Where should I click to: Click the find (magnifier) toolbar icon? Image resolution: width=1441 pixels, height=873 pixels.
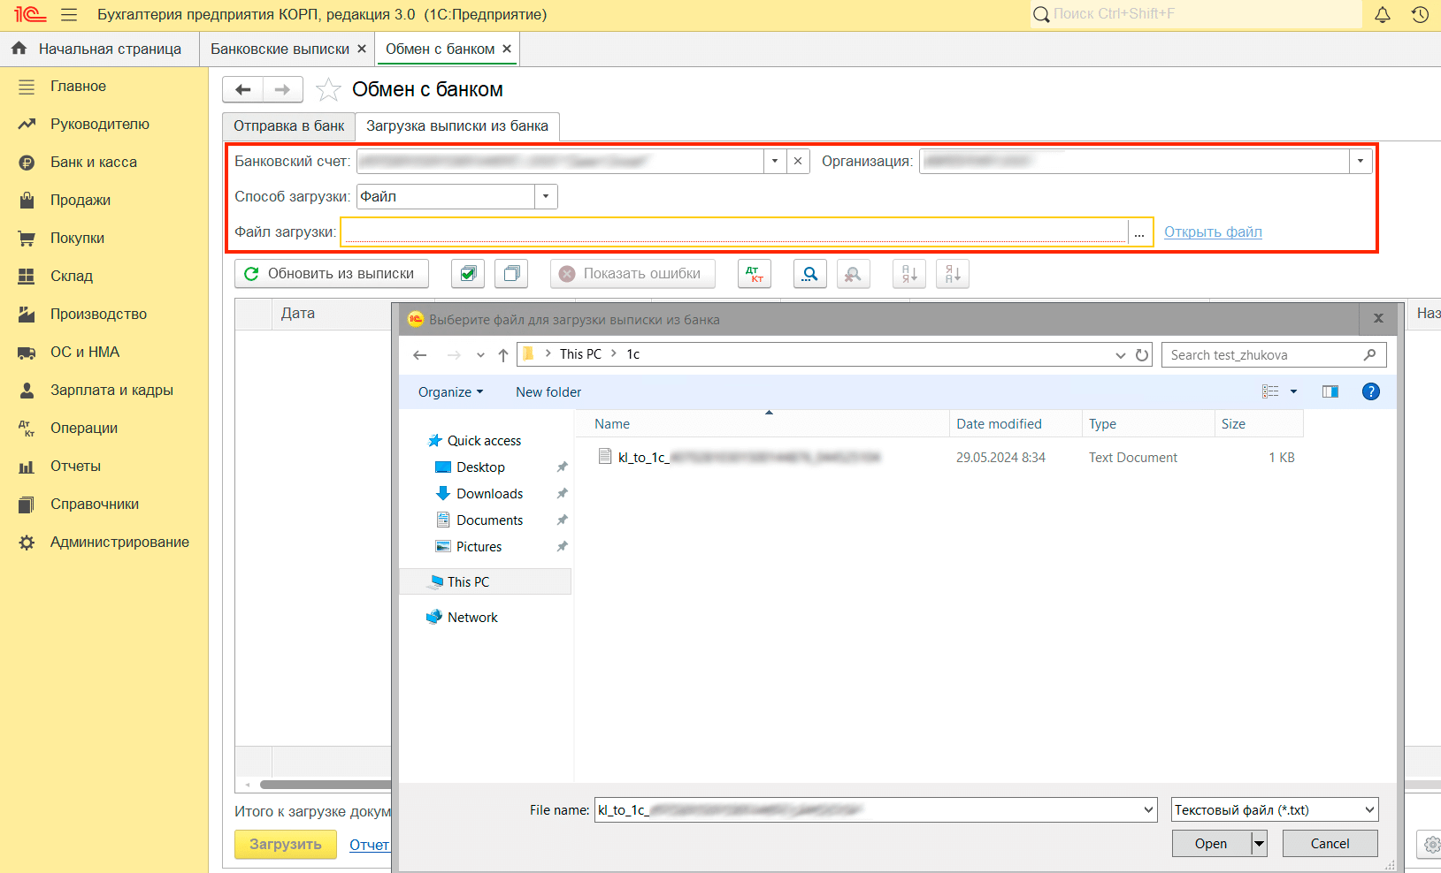click(809, 274)
